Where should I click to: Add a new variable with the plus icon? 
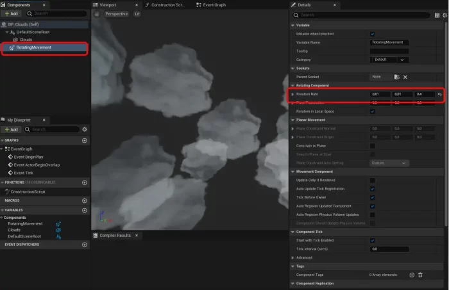point(85,209)
